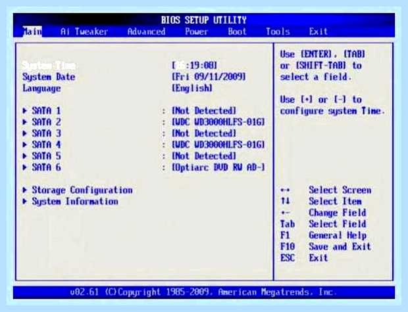Image resolution: width=408 pixels, height=312 pixels.
Task: Open the SATA 1 entry
Action: coord(46,111)
